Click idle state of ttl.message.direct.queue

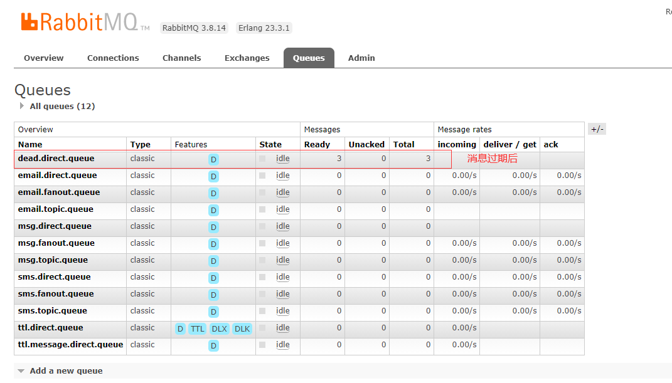[x=283, y=345]
